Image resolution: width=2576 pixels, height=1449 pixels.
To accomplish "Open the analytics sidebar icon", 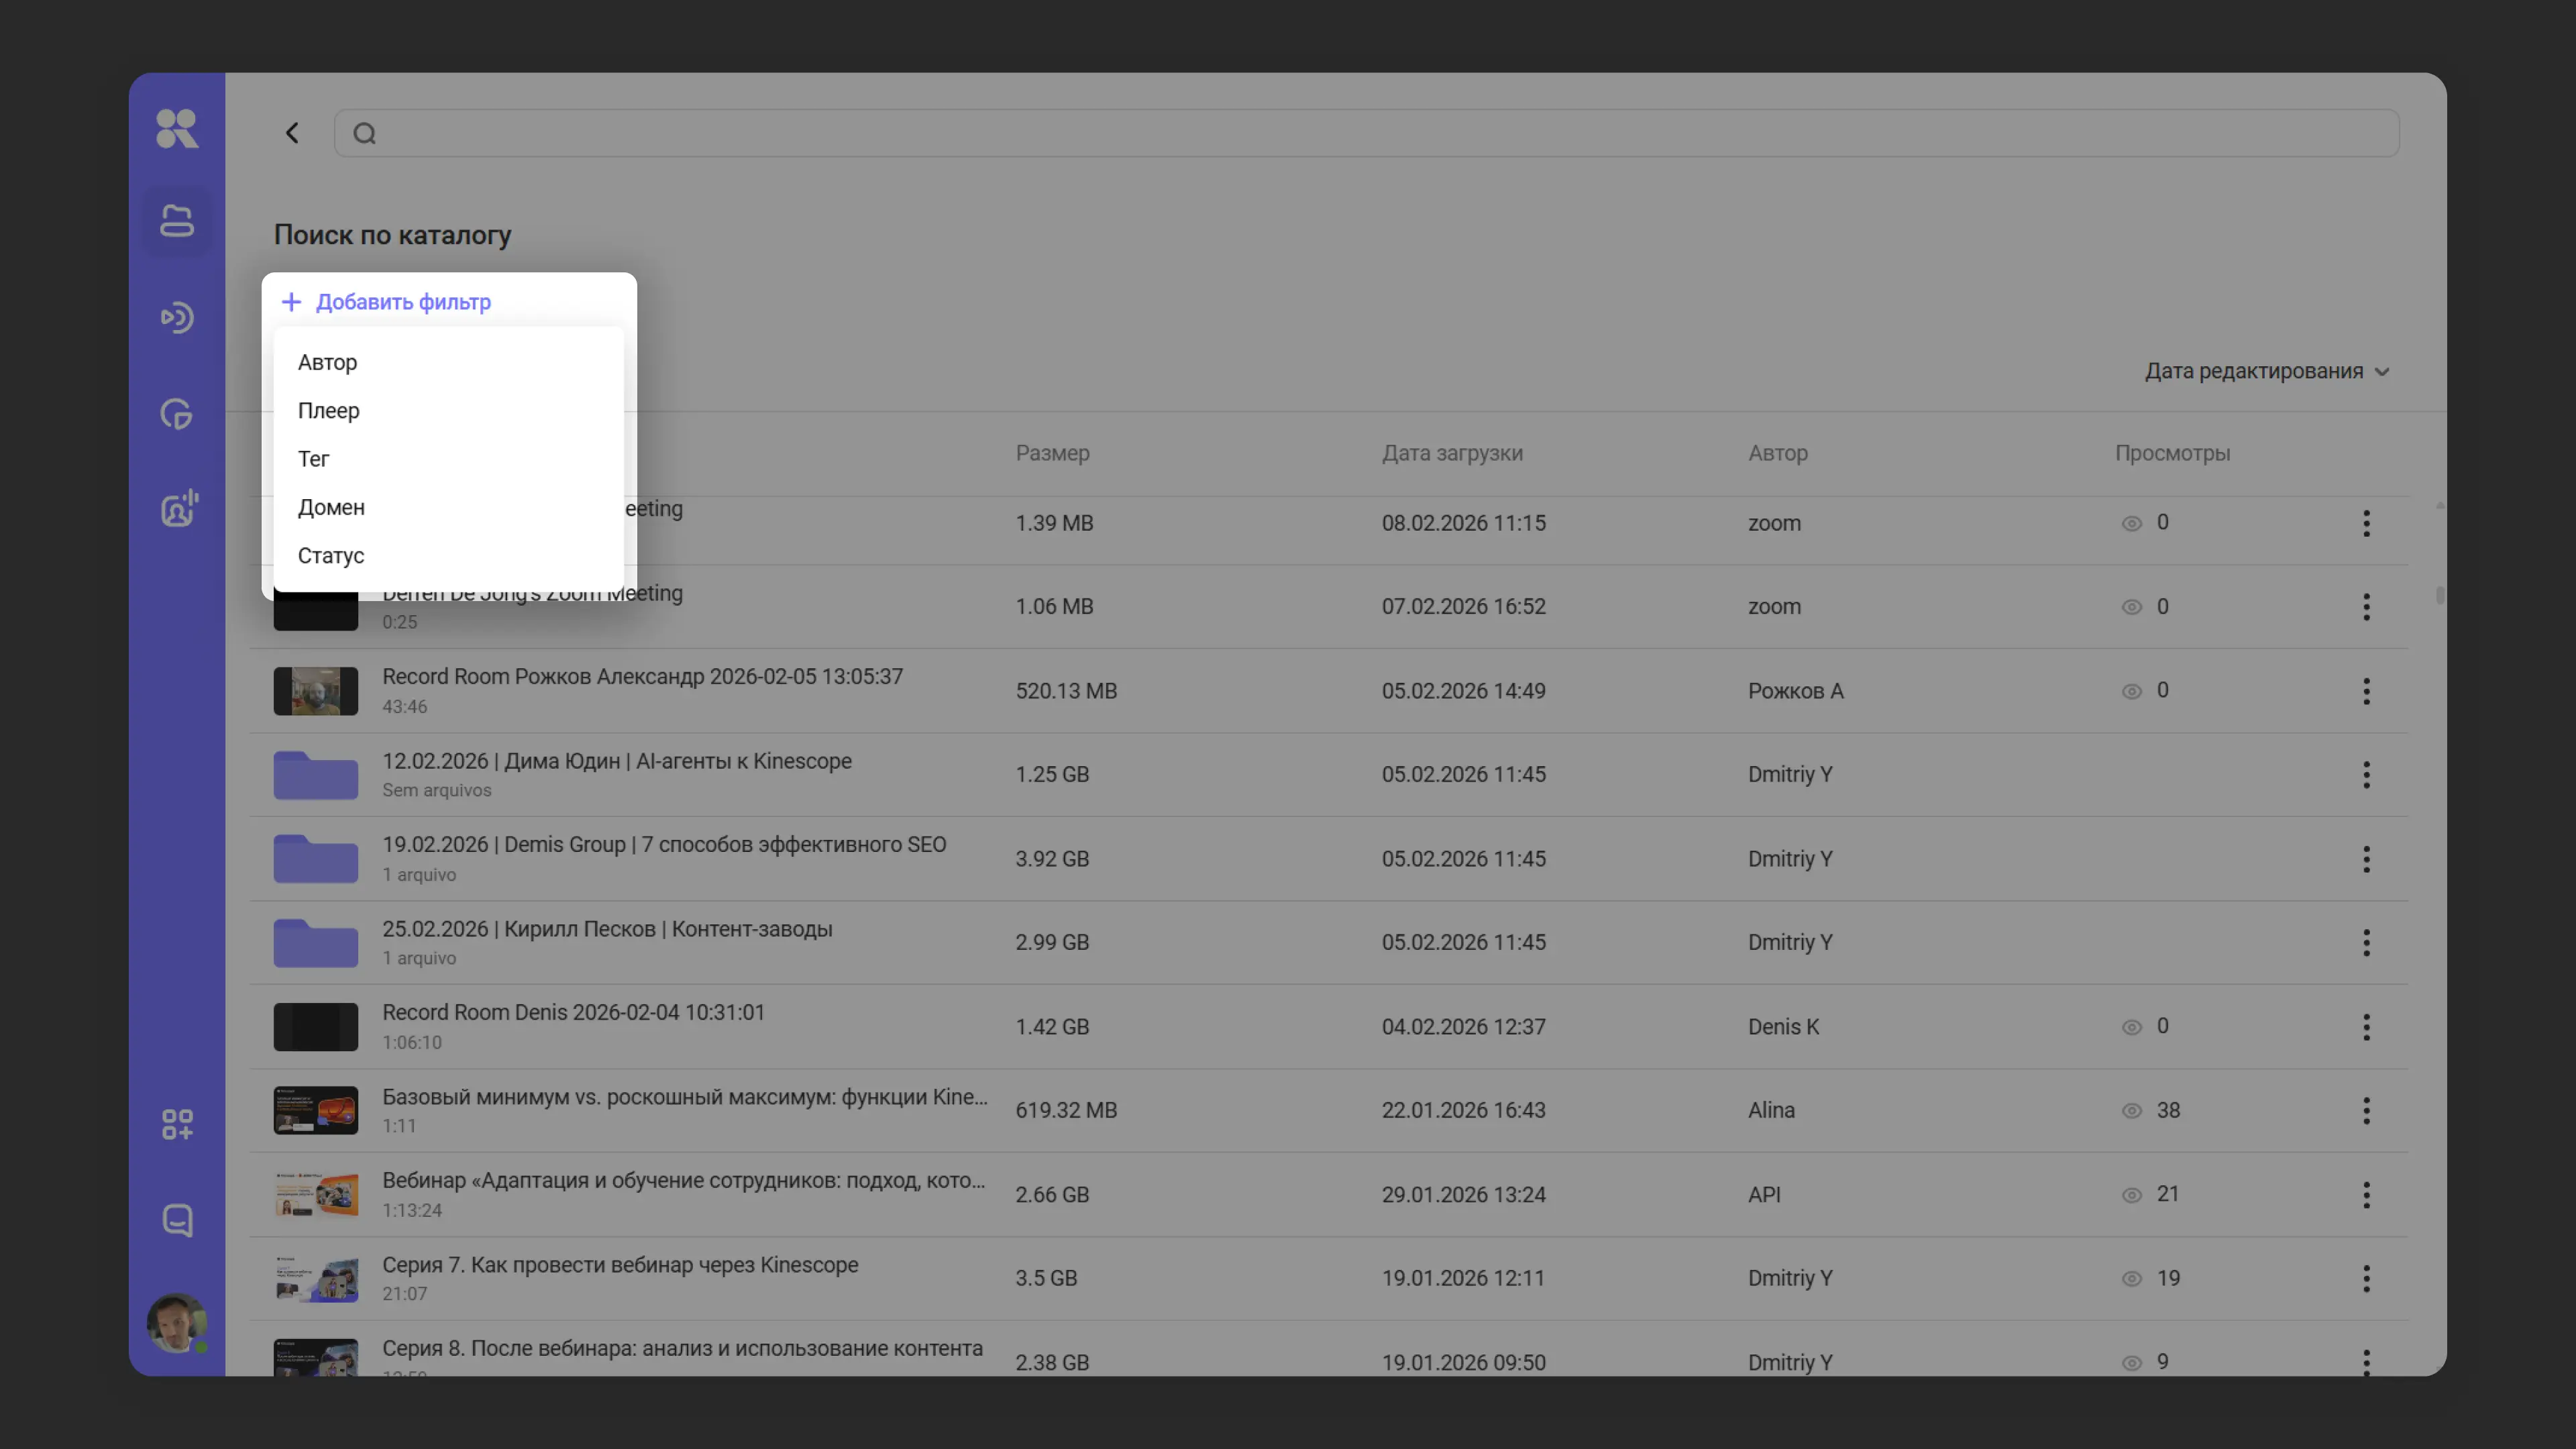I will [x=177, y=414].
